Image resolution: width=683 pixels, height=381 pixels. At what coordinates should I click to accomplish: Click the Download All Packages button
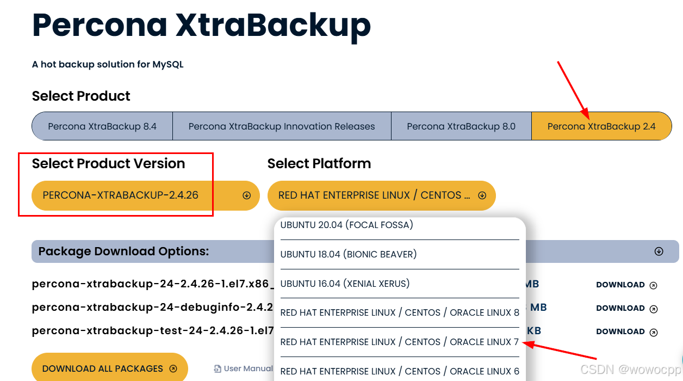(110, 368)
